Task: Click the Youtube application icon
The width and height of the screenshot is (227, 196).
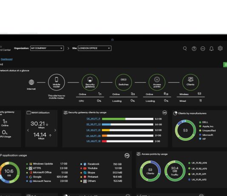Action: click(x=85, y=168)
